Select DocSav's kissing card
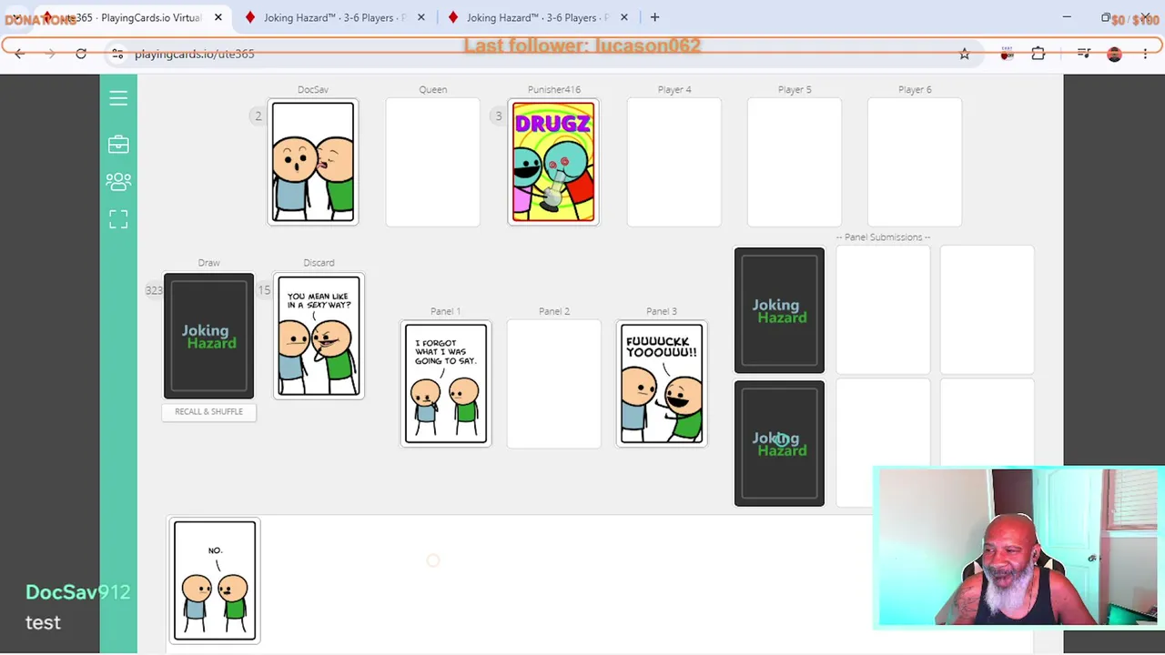 coord(313,162)
